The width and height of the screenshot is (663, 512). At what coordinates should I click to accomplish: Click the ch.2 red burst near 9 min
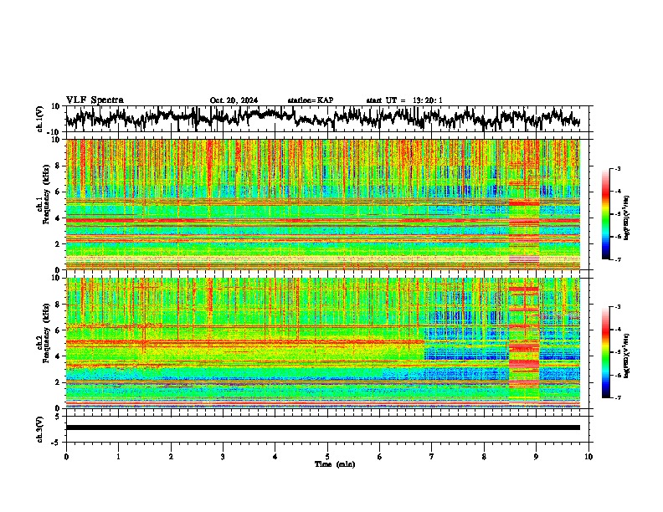pyautogui.click(x=524, y=343)
